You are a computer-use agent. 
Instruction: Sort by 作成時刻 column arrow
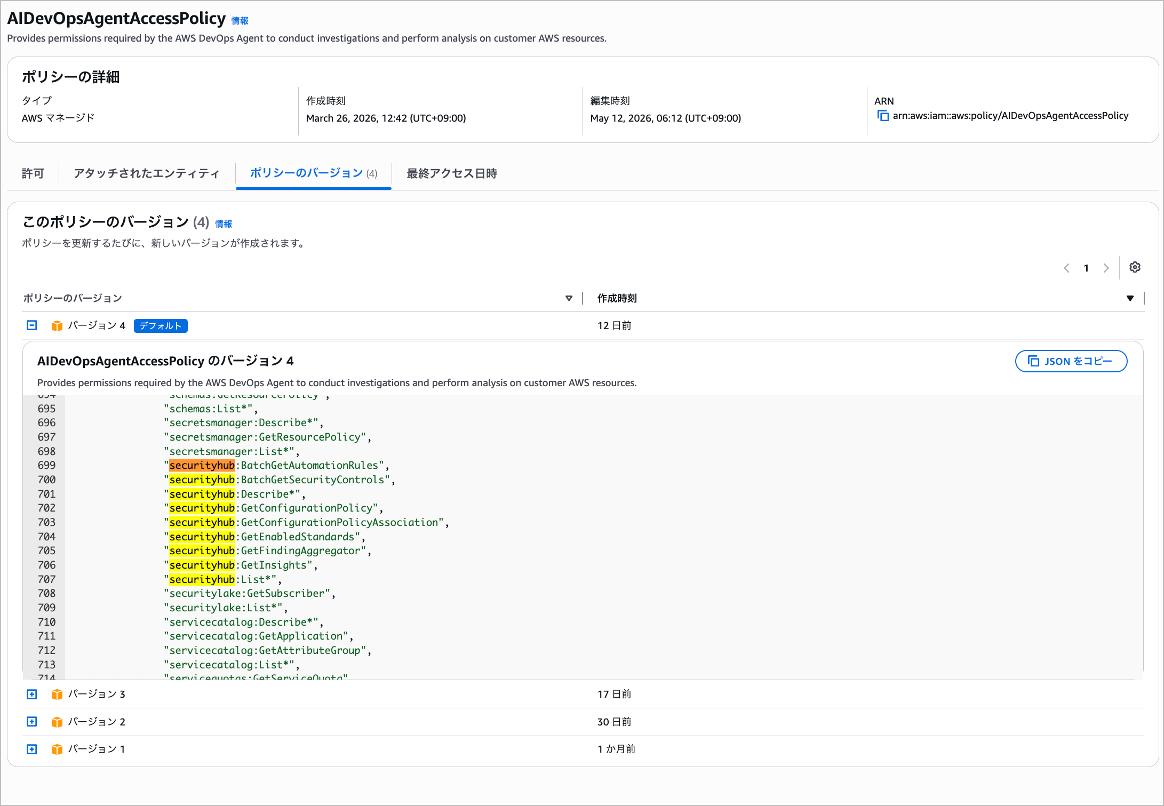[x=1130, y=298]
